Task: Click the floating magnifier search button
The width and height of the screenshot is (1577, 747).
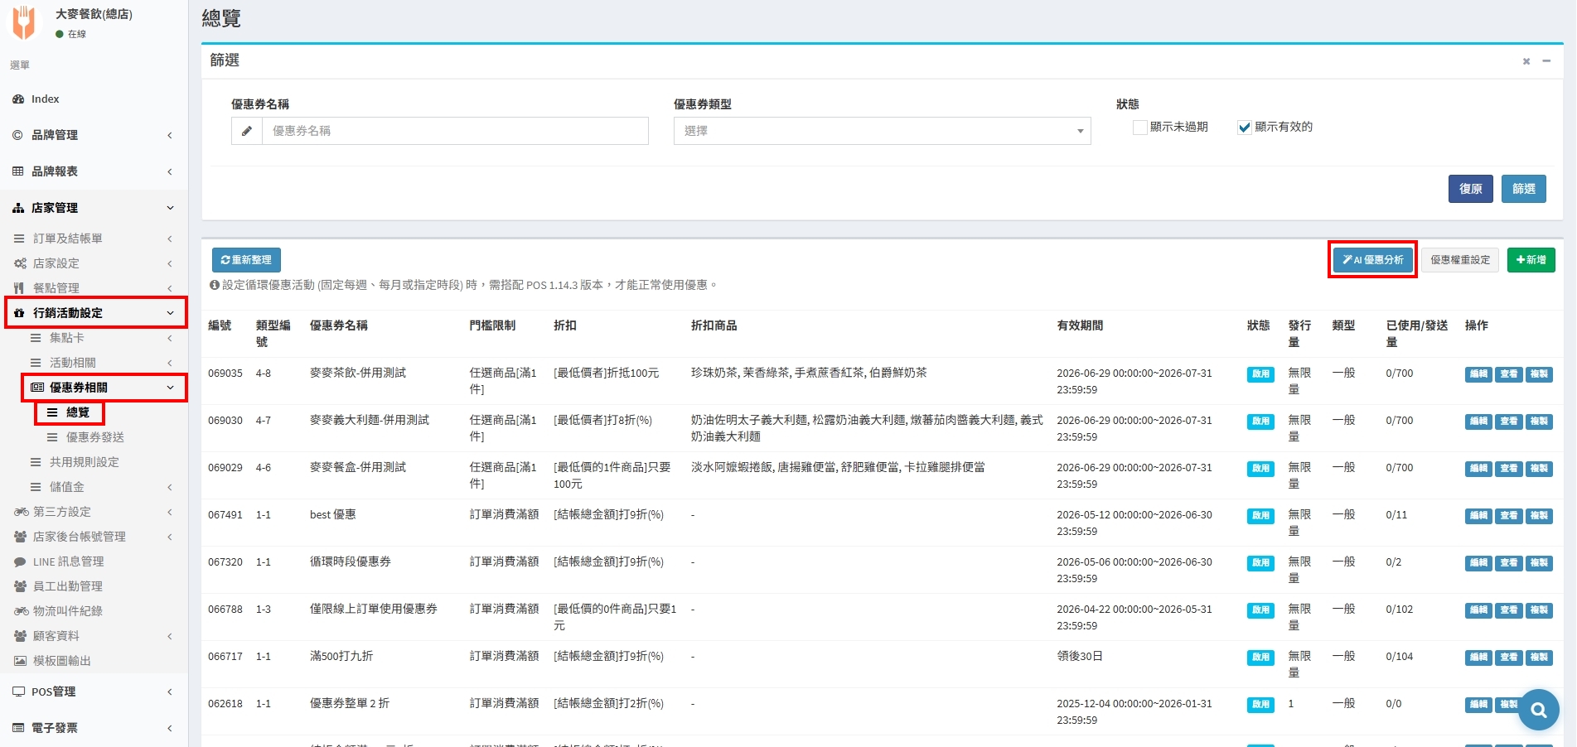Action: [x=1538, y=710]
